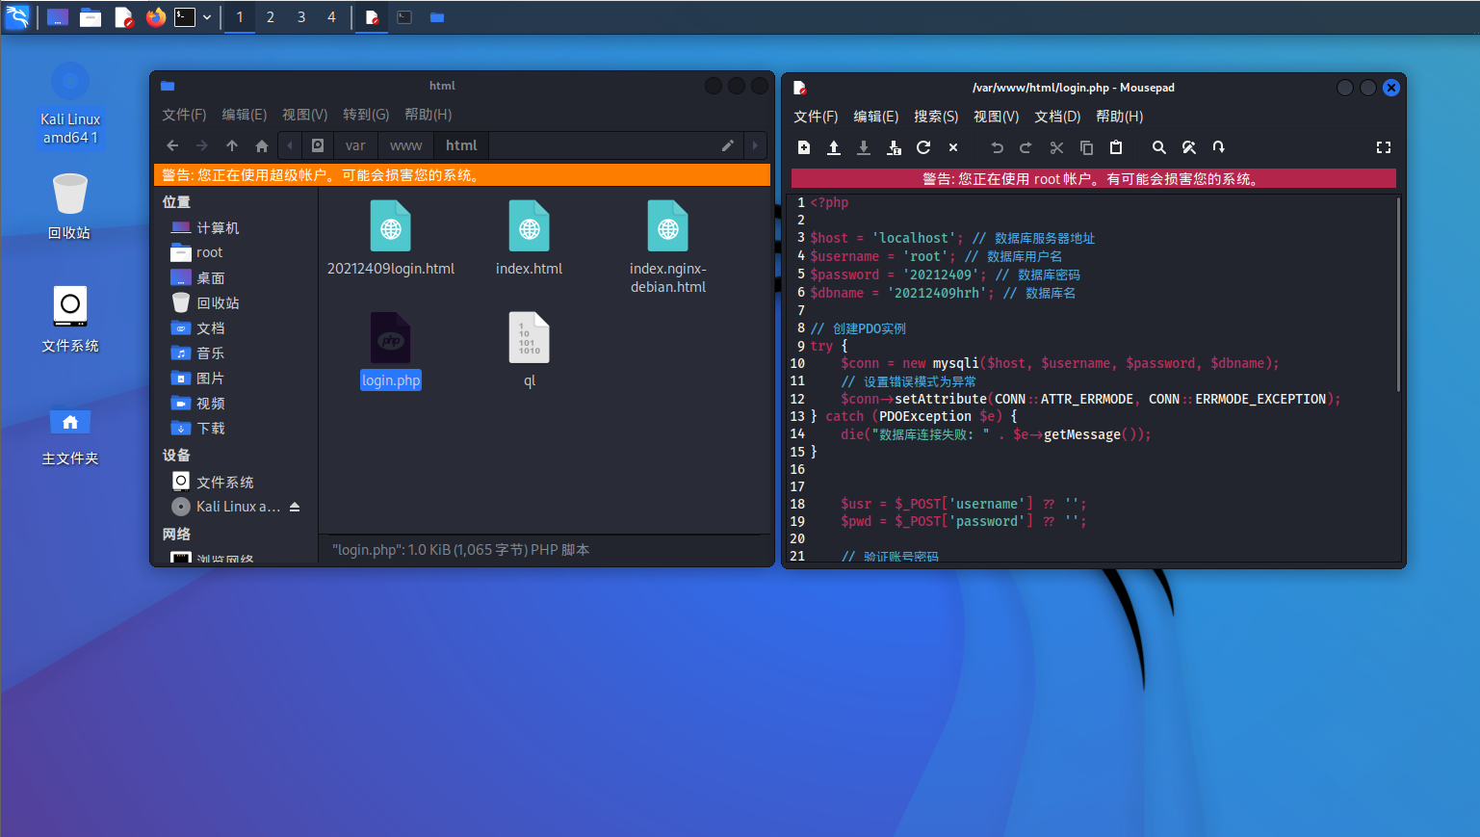Open the 搜索(S) menu in Mousepad

[935, 117]
